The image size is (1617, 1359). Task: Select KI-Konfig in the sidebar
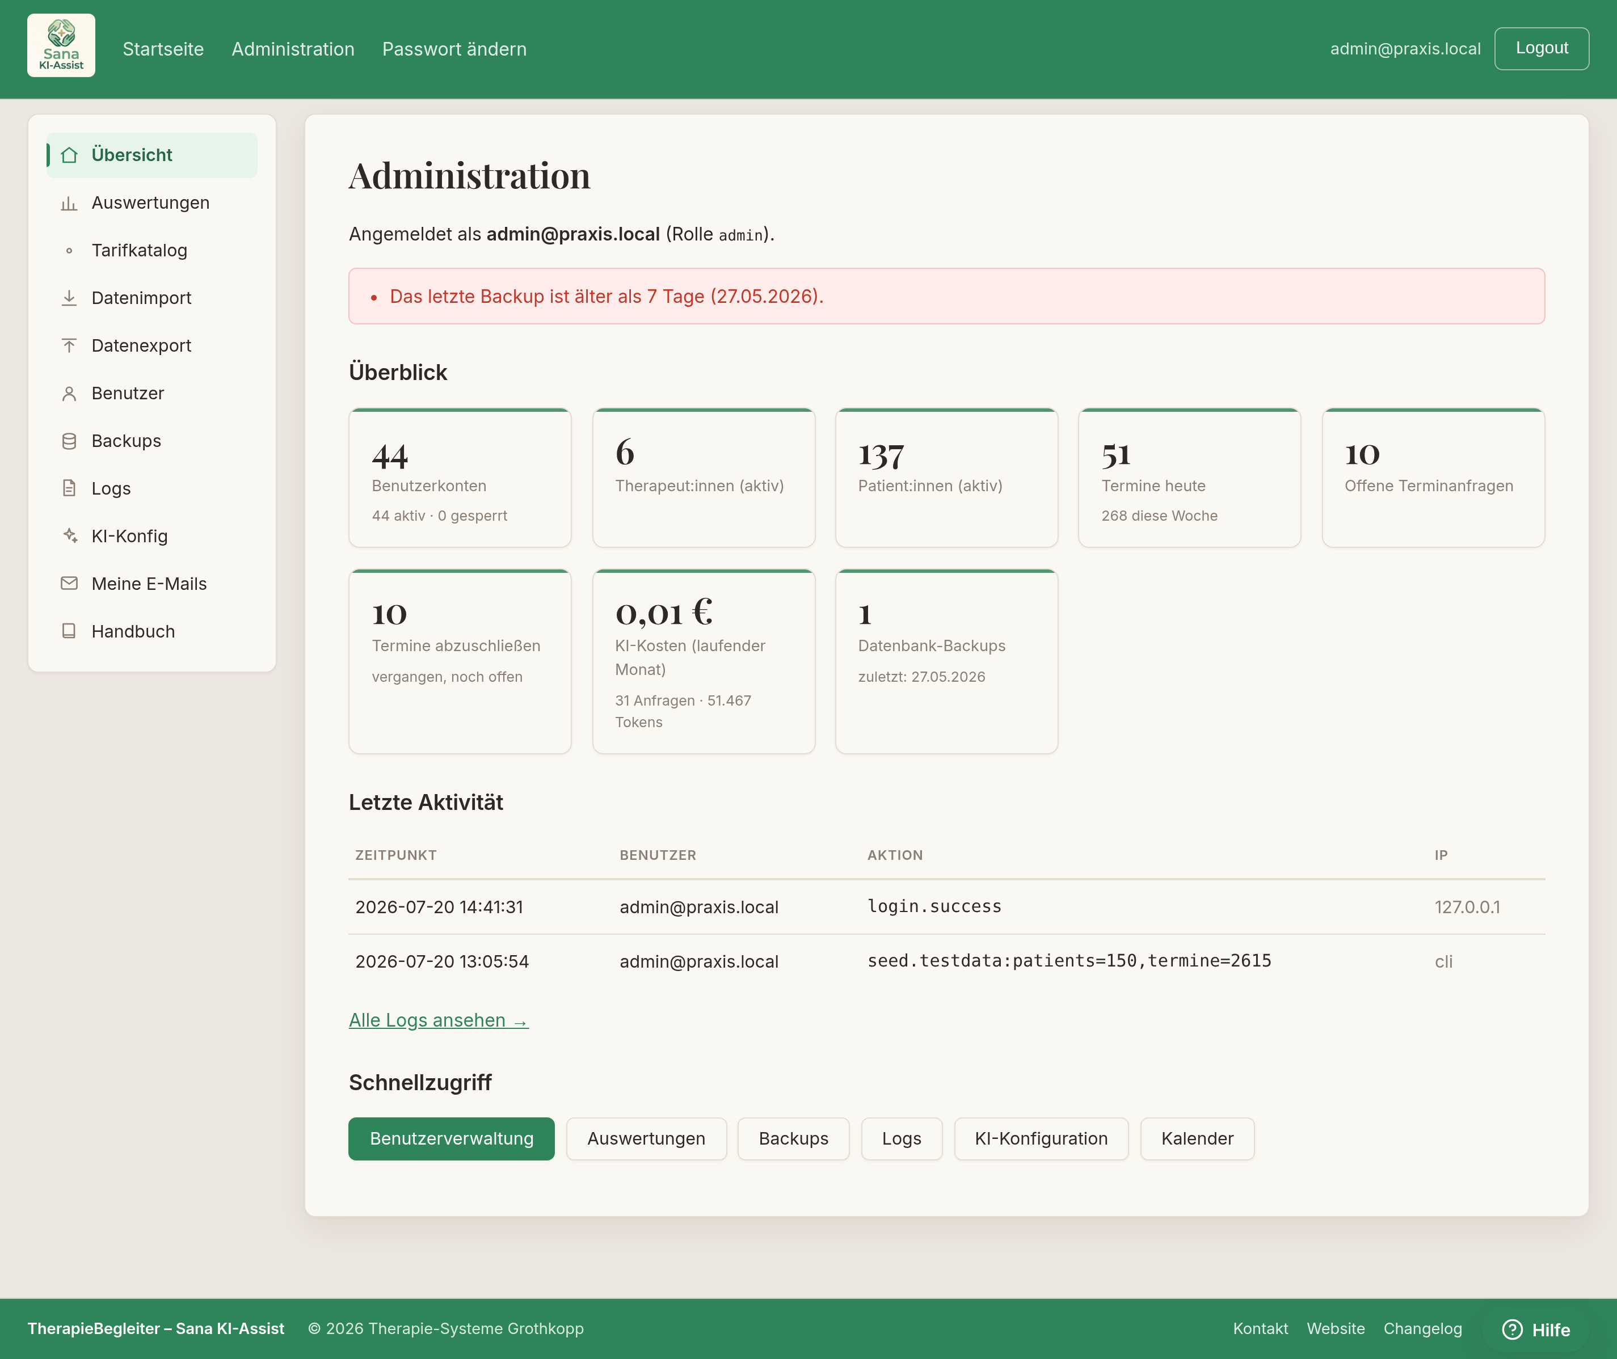click(152, 536)
